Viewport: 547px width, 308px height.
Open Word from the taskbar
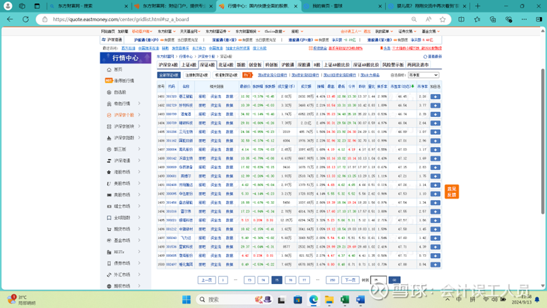tap(360, 299)
